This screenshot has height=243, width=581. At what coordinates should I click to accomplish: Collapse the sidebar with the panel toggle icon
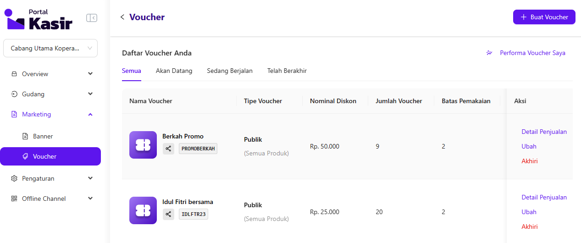92,18
